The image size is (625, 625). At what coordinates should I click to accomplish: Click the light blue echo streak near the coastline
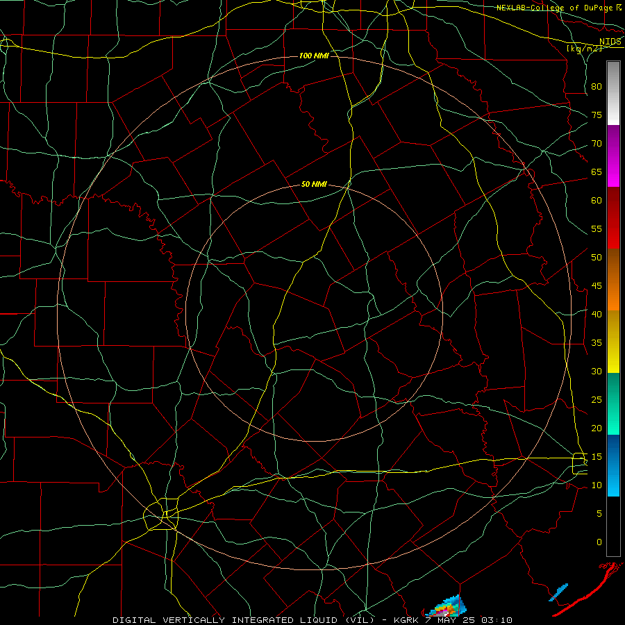558,592
